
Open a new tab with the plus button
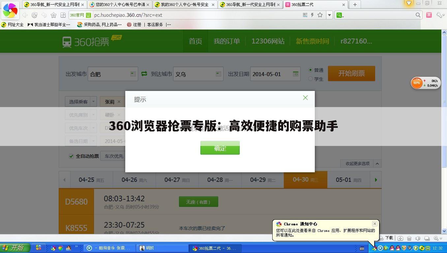point(355,5)
